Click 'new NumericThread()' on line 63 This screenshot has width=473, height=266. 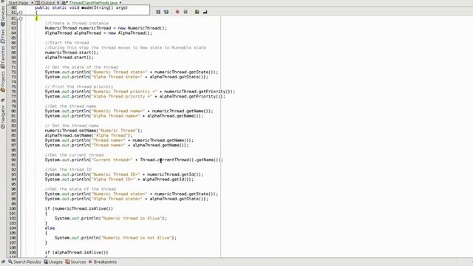(141, 28)
